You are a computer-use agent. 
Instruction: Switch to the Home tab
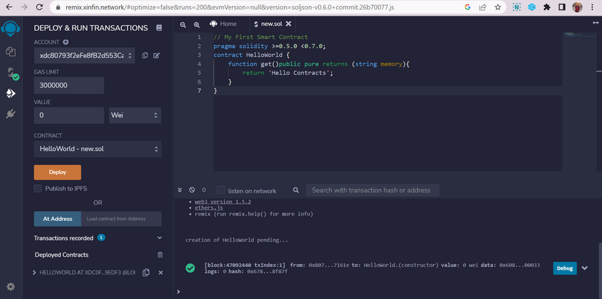point(224,24)
